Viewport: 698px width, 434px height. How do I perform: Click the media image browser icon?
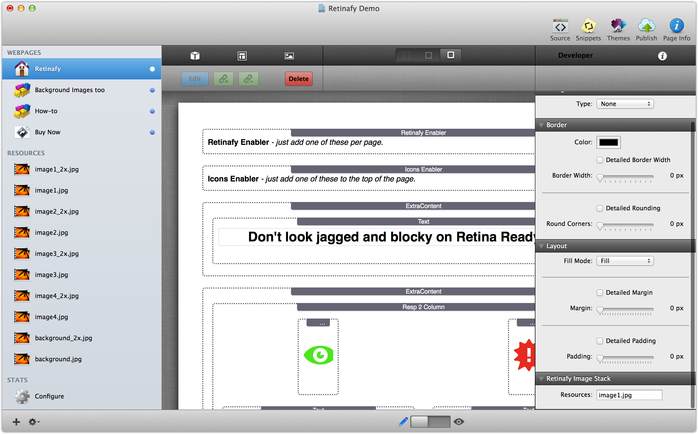(289, 56)
